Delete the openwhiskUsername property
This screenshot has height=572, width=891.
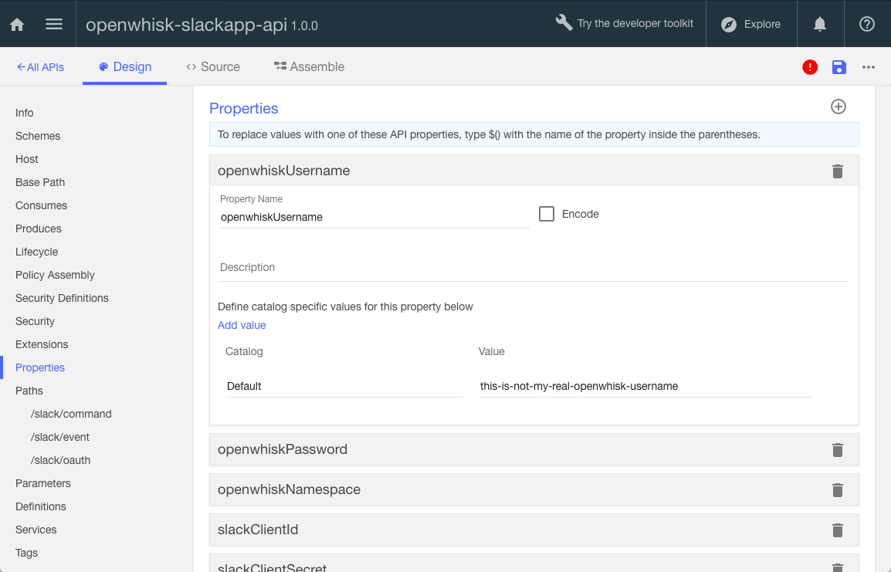tap(838, 171)
